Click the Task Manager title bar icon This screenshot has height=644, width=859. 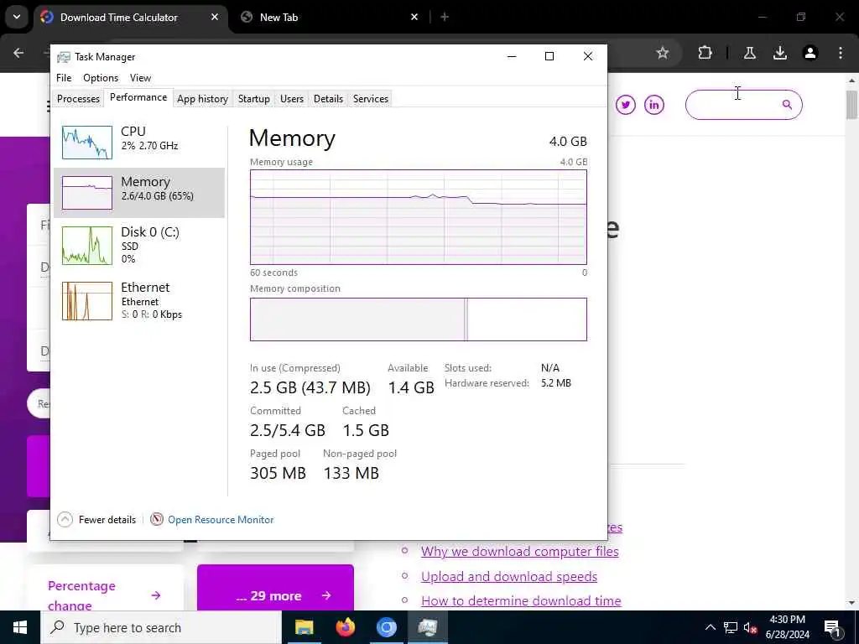coord(64,57)
